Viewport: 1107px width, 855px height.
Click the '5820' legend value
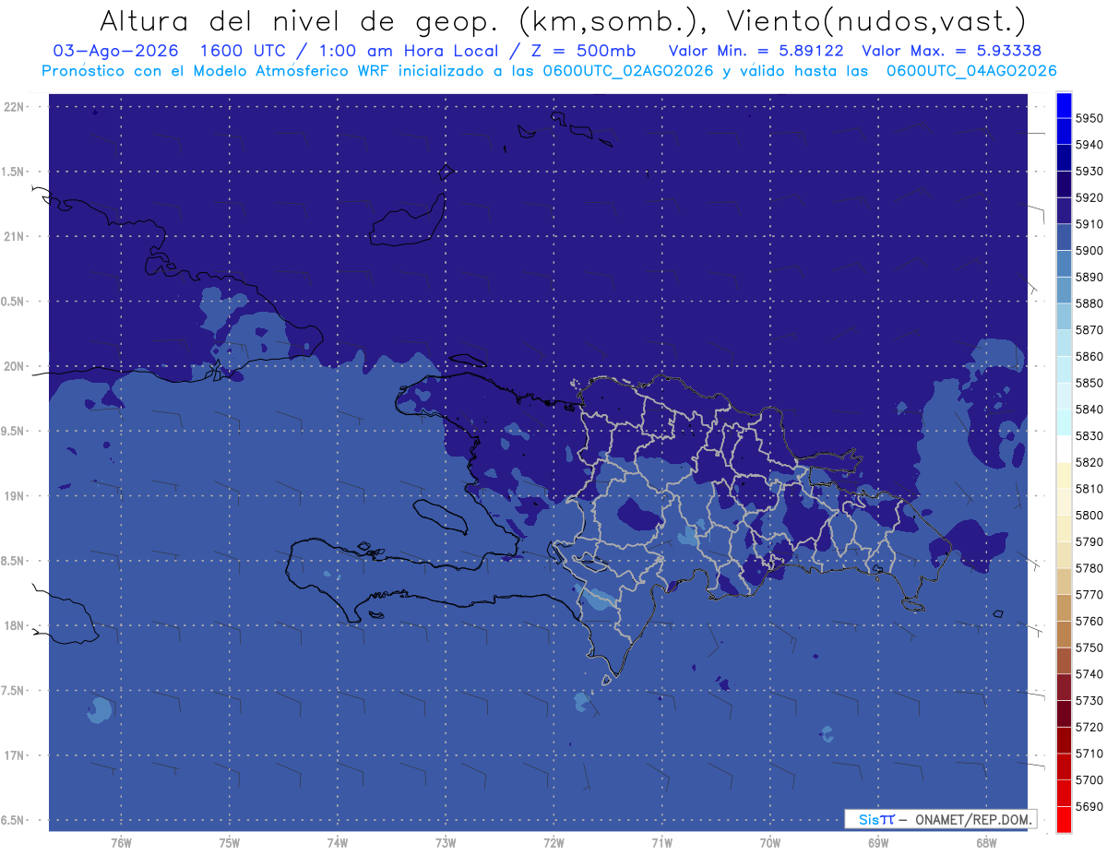point(1089,462)
